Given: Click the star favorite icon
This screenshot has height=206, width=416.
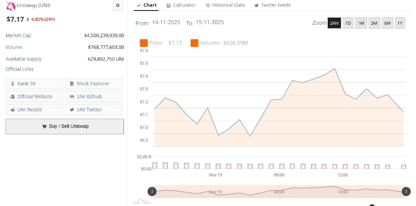Looking at the screenshot, I should (x=117, y=6).
